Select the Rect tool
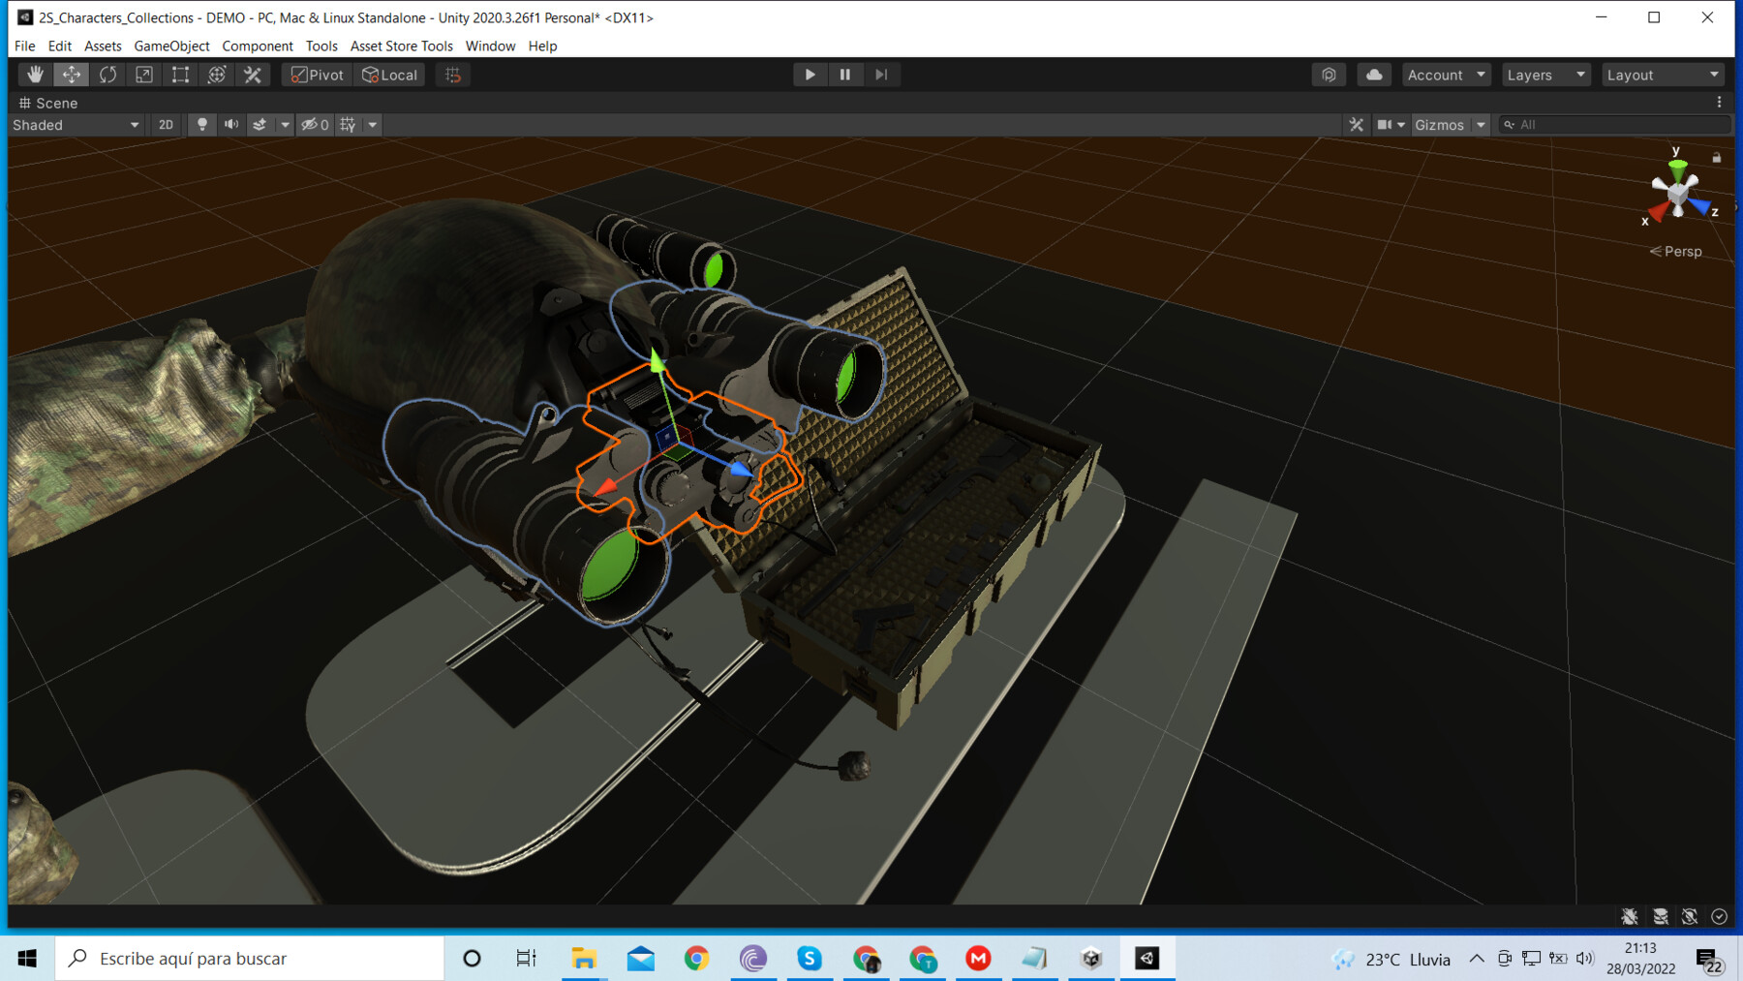Viewport: 1743px width, 981px height. point(180,75)
